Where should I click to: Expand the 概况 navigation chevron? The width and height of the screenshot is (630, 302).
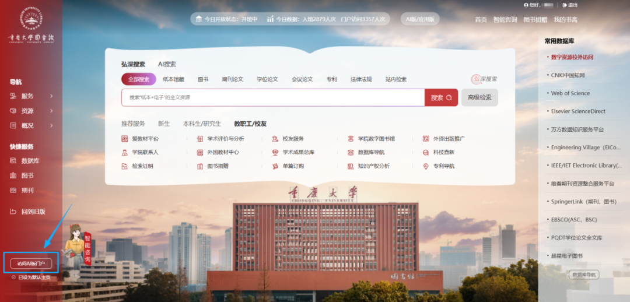click(x=51, y=126)
